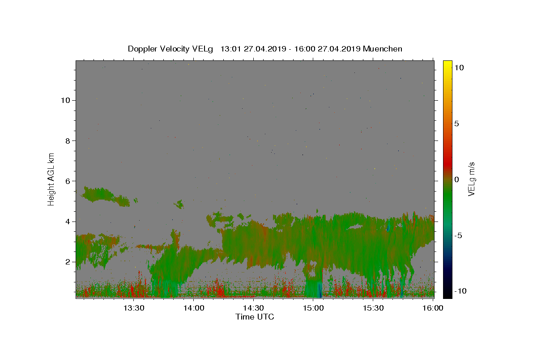
Task: Click the 'VELg m/s' colorbar label
Action: (x=471, y=179)
